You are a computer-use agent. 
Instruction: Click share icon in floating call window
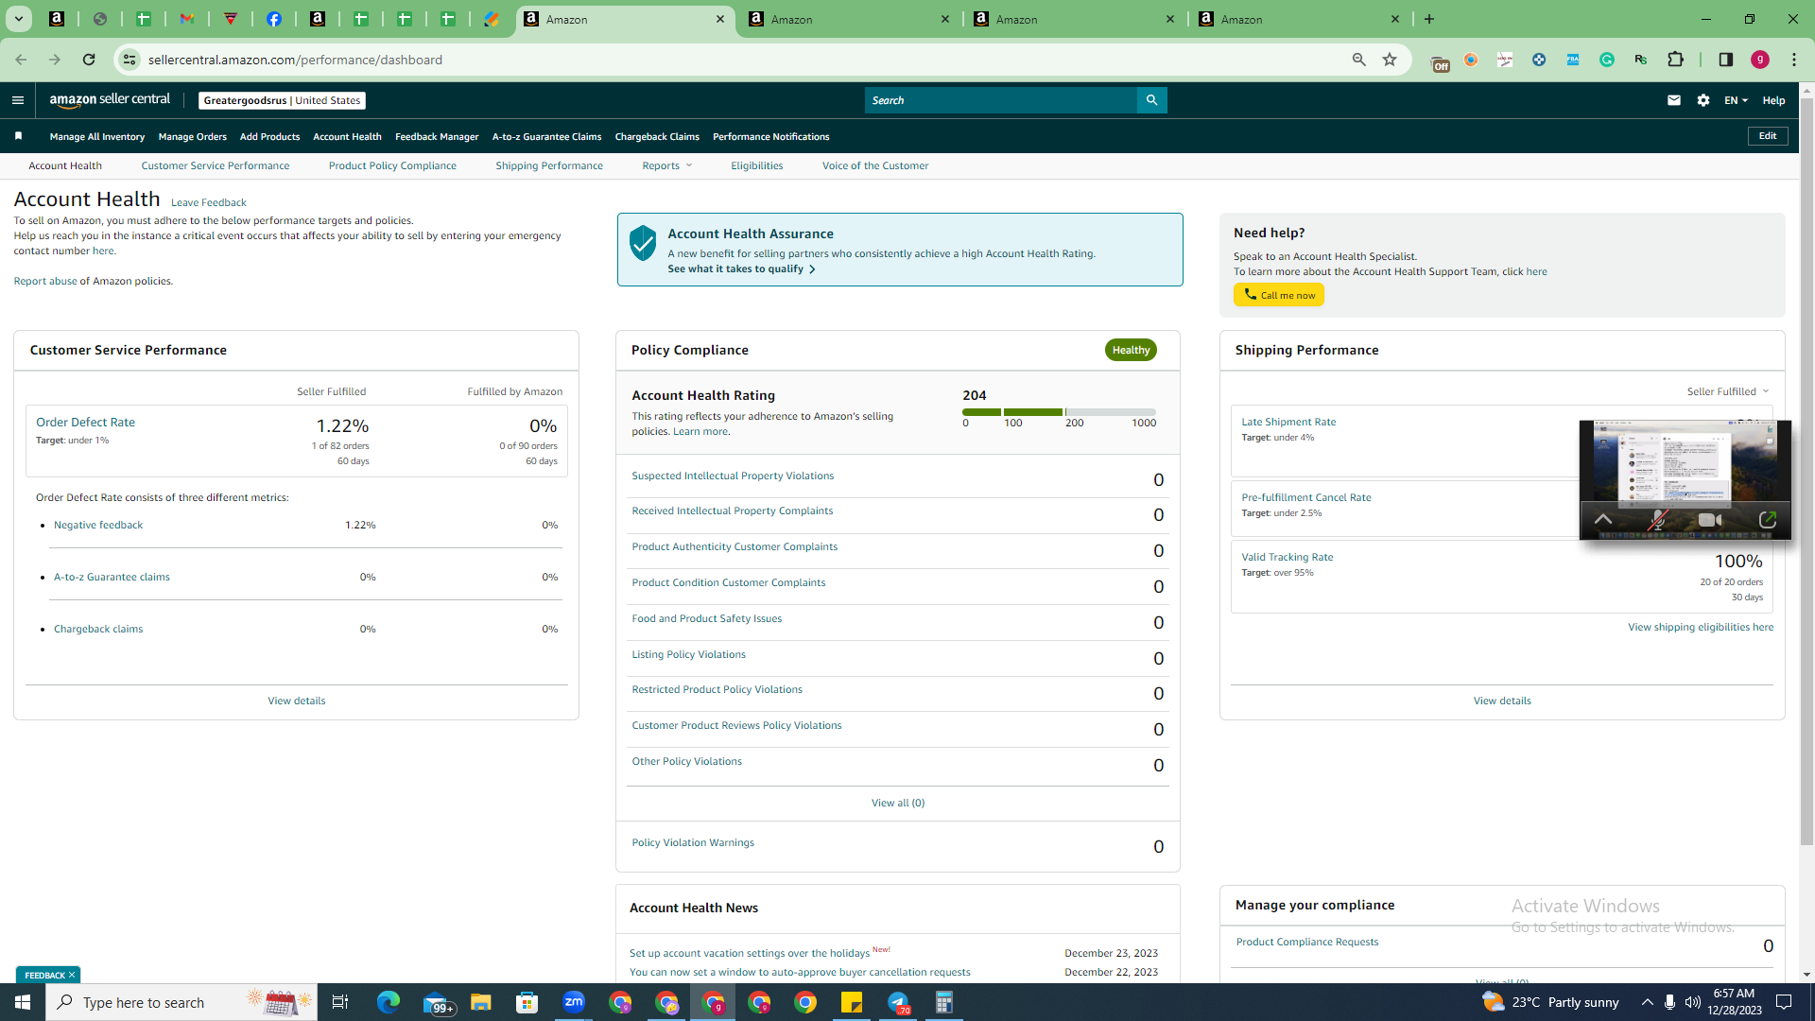(1768, 520)
